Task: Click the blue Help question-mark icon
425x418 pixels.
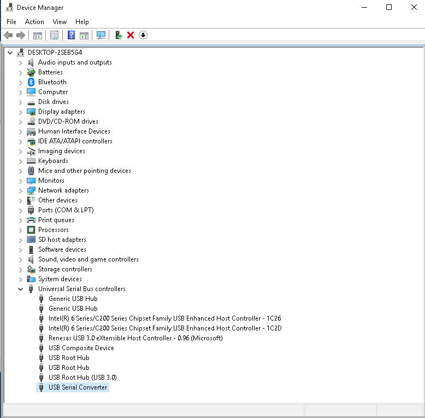Action: tap(71, 35)
